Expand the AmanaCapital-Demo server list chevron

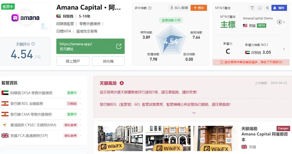284,22
